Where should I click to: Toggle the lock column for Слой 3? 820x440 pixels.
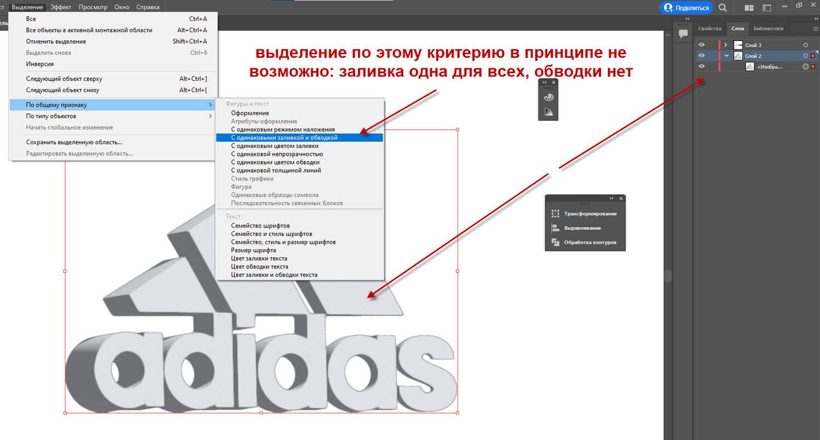click(x=712, y=45)
